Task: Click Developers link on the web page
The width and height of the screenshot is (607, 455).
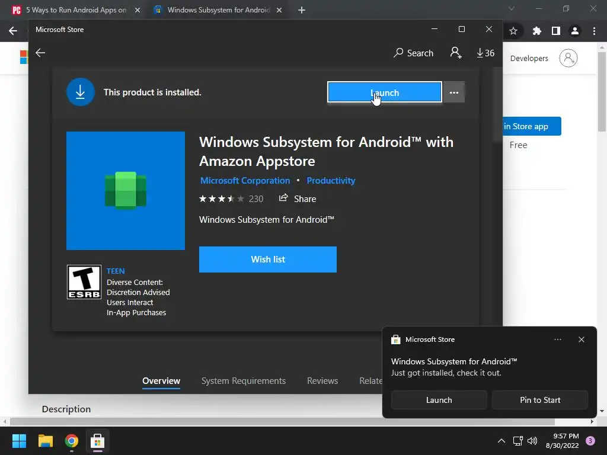Action: click(529, 59)
